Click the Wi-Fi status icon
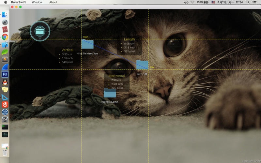Screen dimensions: 261x163 point(192,2)
